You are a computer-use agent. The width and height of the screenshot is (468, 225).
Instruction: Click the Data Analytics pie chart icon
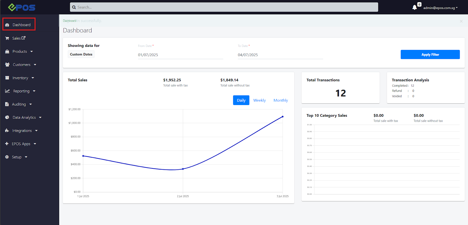7,117
